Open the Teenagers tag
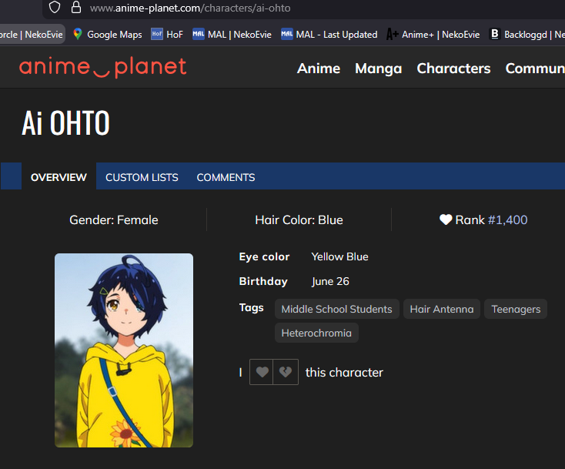565x469 pixels. (x=516, y=309)
